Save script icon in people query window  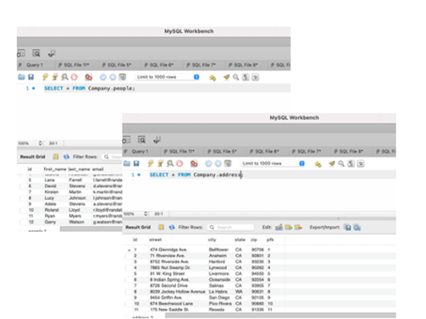tap(31, 77)
